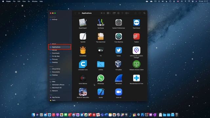Launch WhatsApp from Applications
The width and height of the screenshot is (210, 118).
coord(101,78)
